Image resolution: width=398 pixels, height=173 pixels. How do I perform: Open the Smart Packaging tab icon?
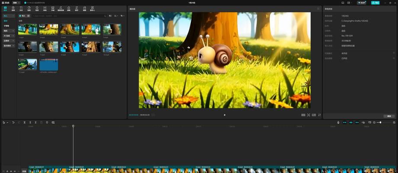tap(61, 9)
